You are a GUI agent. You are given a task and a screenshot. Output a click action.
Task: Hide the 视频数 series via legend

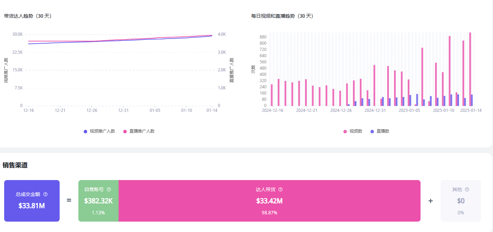tap(353, 131)
